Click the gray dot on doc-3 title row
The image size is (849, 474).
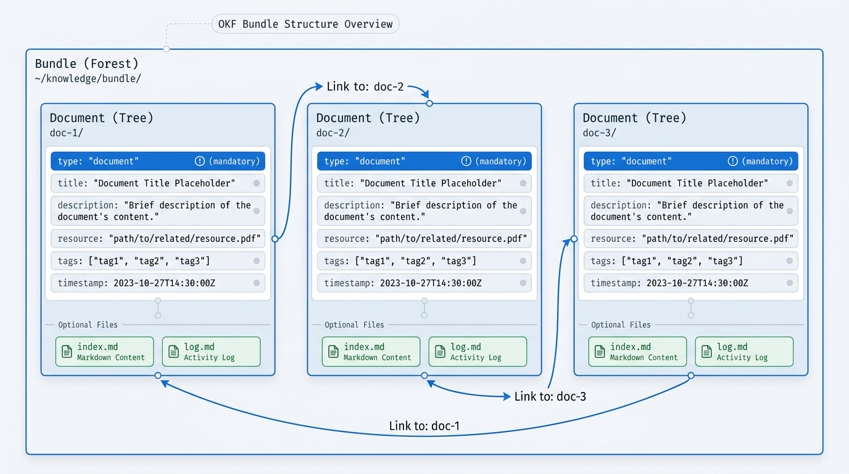coord(789,183)
